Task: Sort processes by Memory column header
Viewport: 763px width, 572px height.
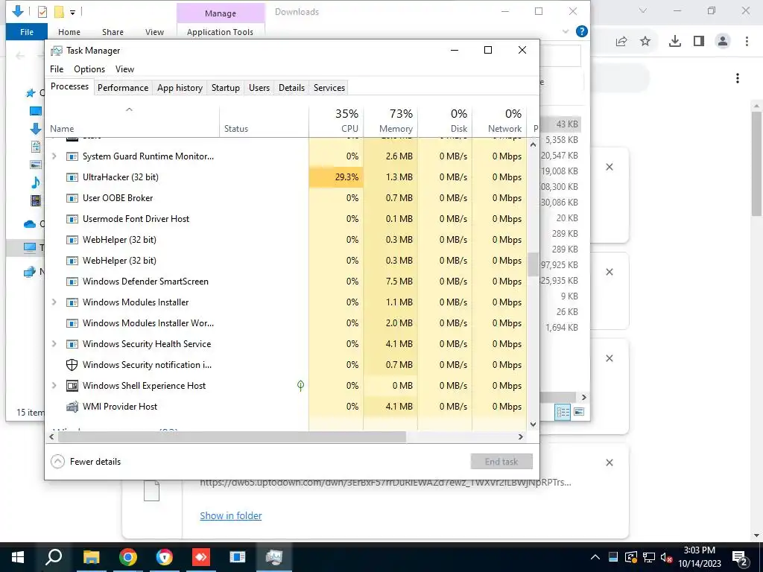Action: 390,120
